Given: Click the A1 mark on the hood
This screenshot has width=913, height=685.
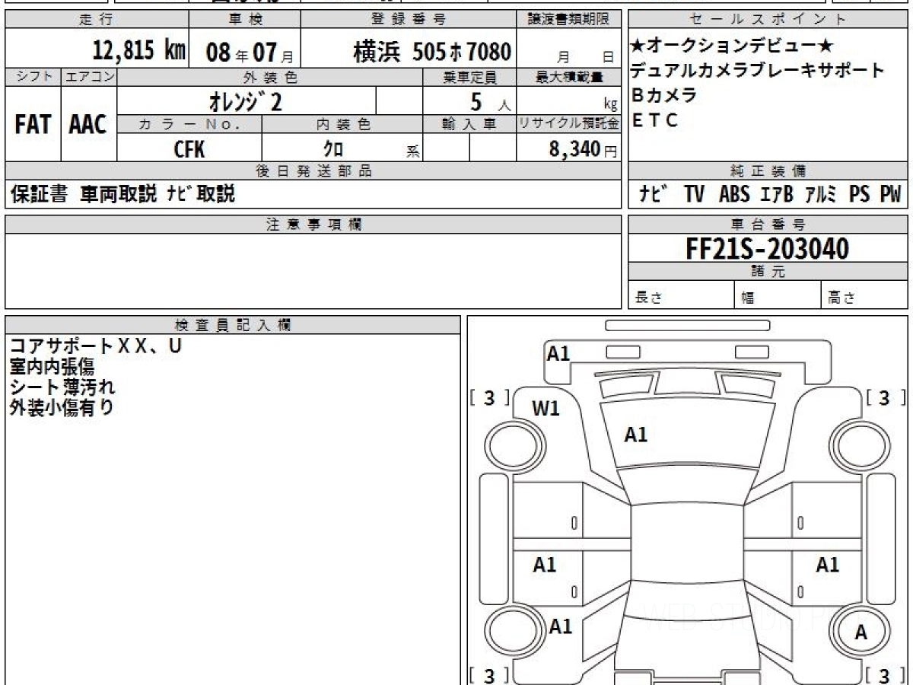Looking at the screenshot, I should pyautogui.click(x=635, y=435).
